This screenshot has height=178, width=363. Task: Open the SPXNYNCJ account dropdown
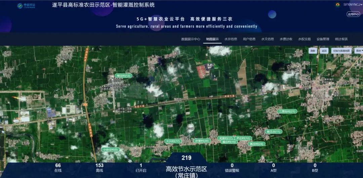coord(353,5)
